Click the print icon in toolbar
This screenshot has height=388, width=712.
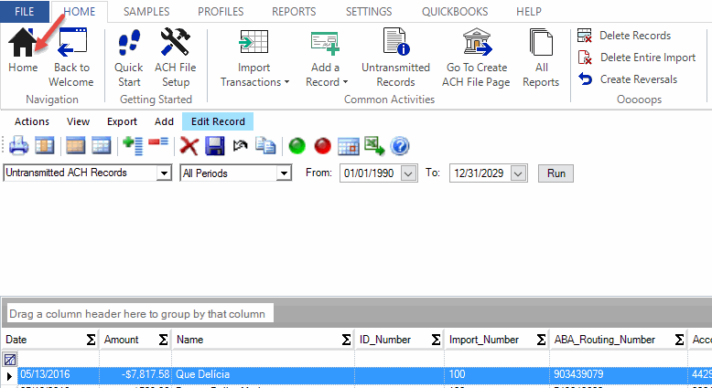[x=19, y=146]
